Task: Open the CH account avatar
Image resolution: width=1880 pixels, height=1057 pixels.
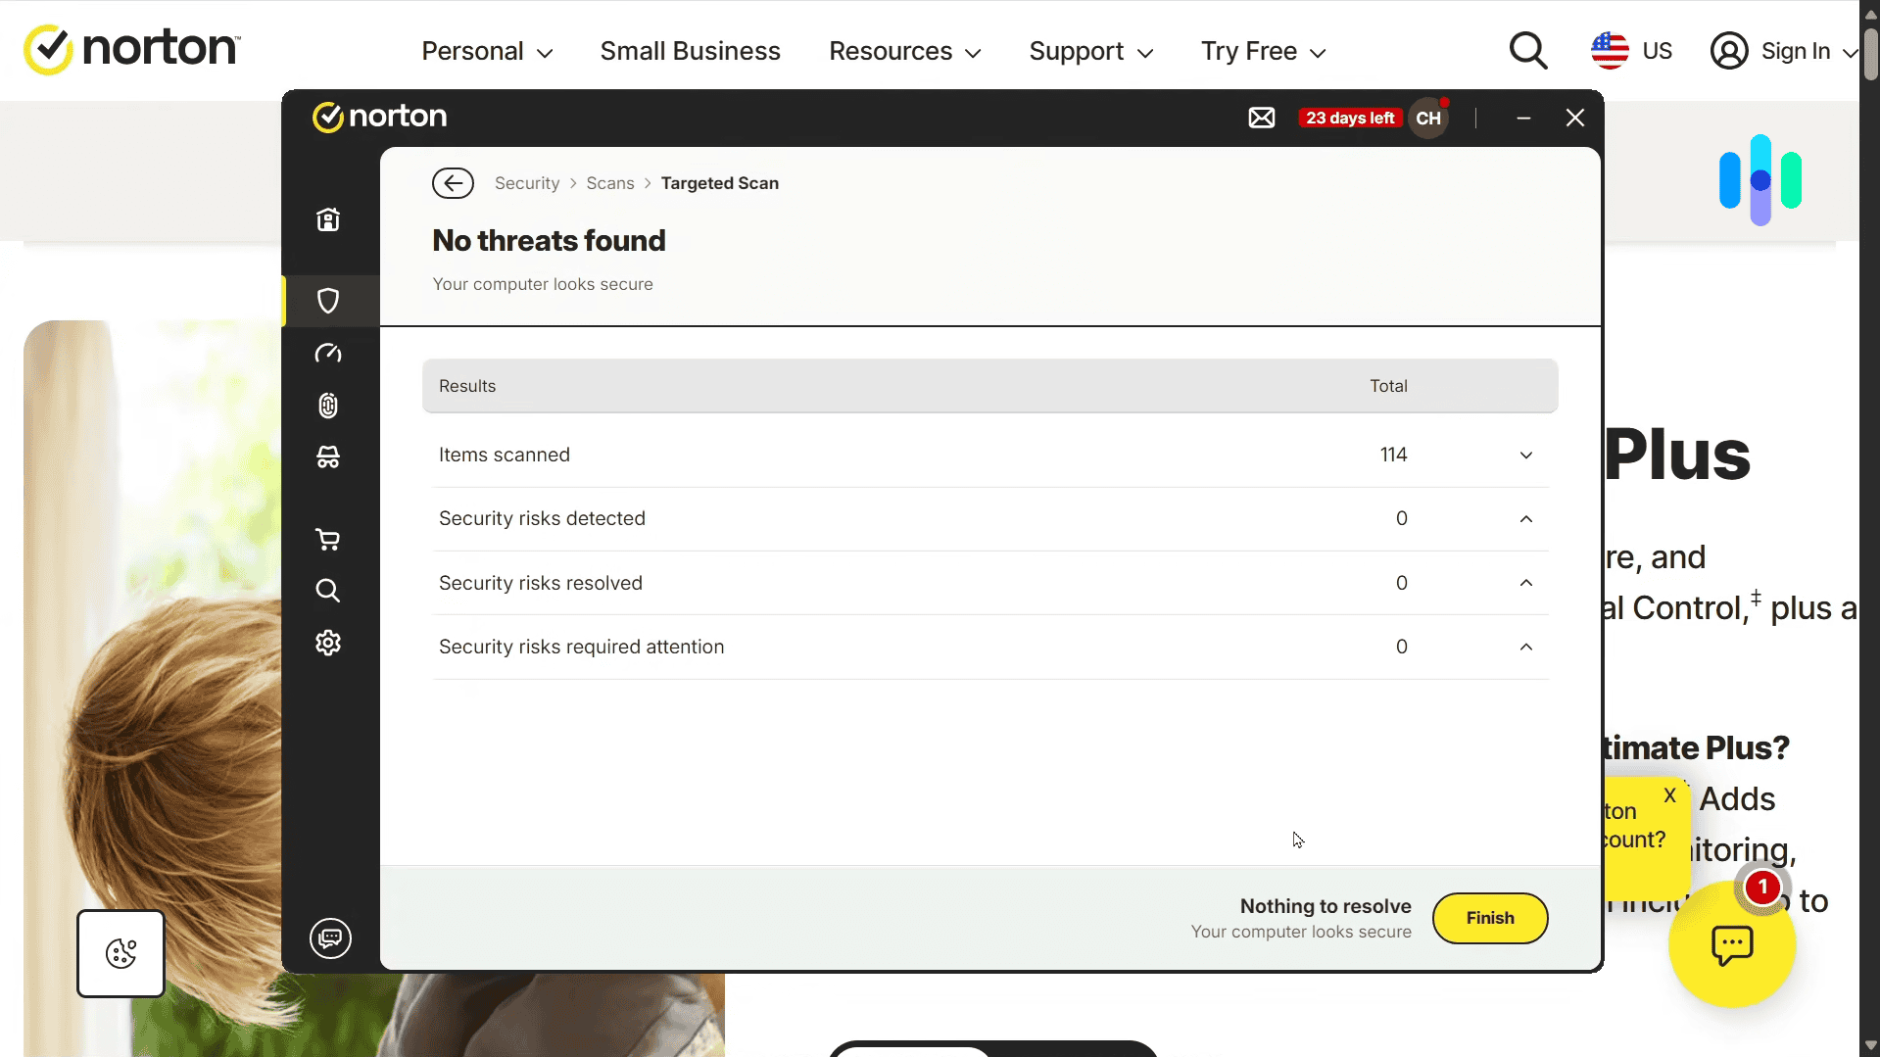Action: pos(1428,119)
